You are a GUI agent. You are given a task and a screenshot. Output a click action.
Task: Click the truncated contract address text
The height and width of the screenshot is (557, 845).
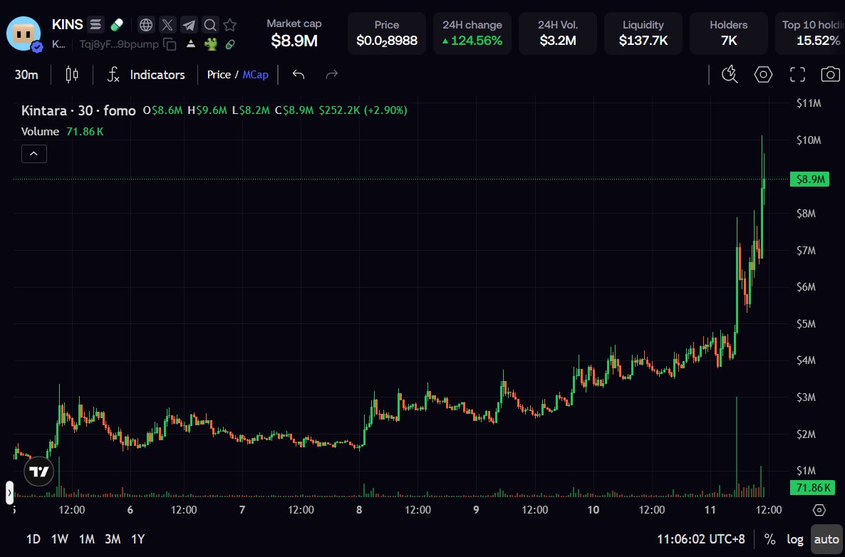pos(119,44)
